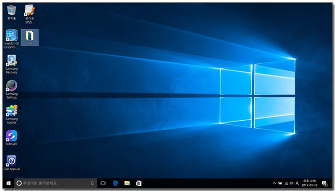Select the Samsung Recovery icon

11,65
